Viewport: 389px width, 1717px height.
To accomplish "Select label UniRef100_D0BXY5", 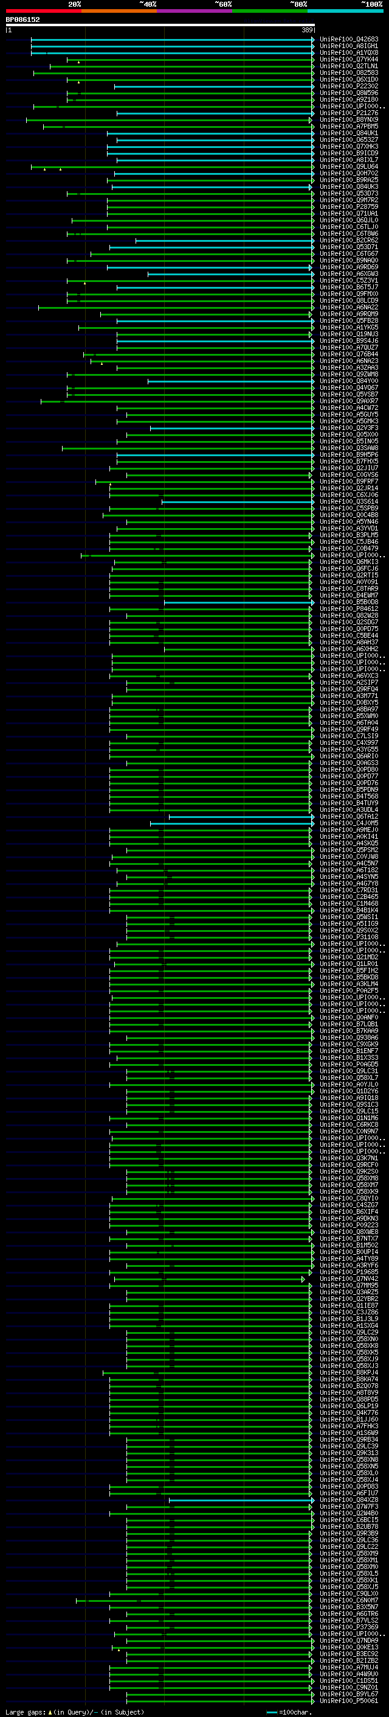I will click(349, 702).
